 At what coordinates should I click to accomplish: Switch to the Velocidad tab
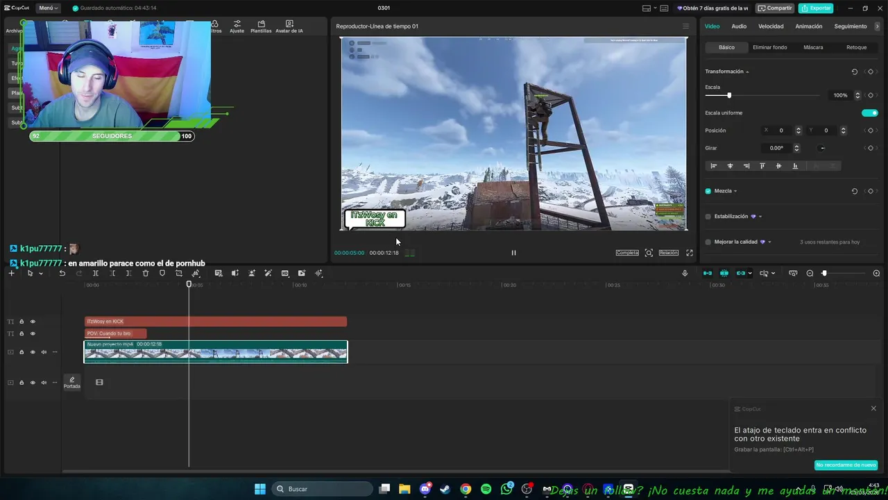[x=771, y=26]
